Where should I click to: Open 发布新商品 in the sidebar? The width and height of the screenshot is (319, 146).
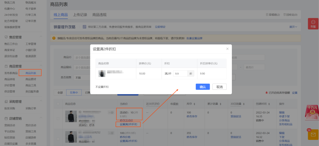pyautogui.click(x=11, y=73)
